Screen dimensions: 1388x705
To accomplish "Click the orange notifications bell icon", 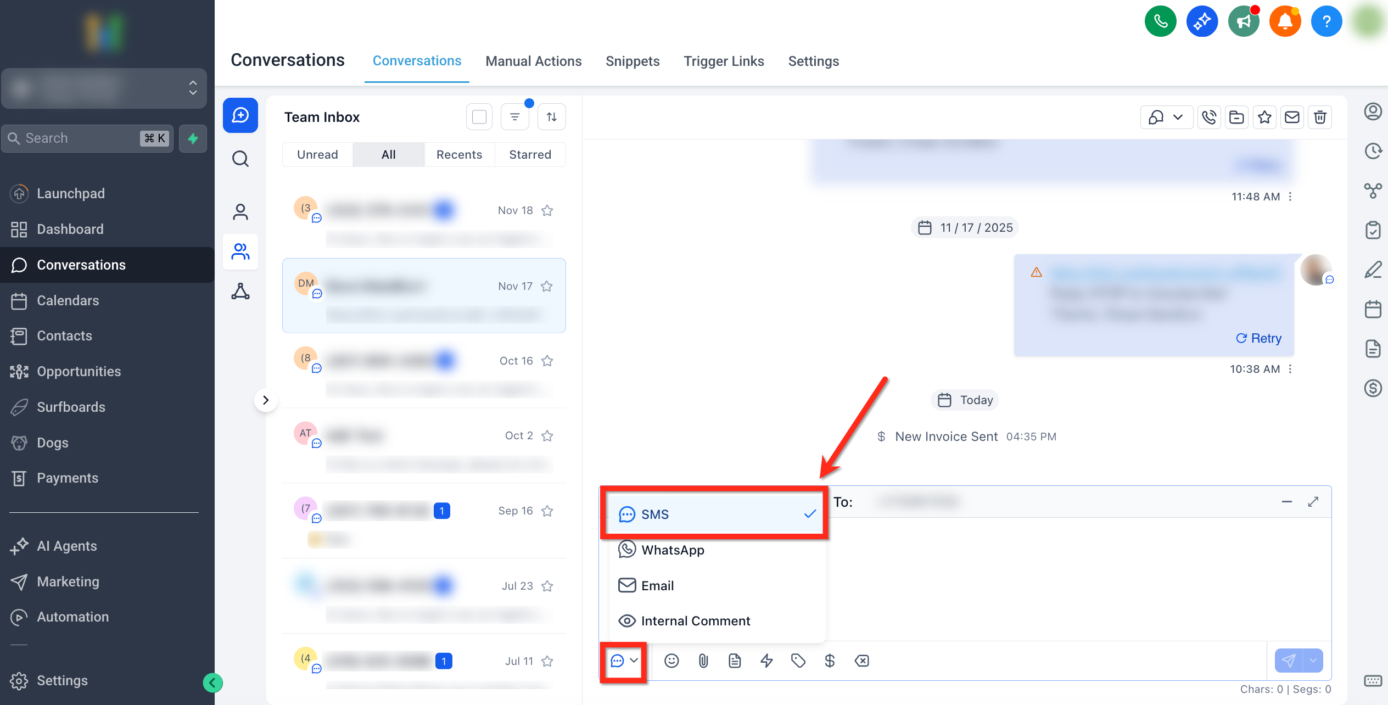I will [x=1285, y=21].
